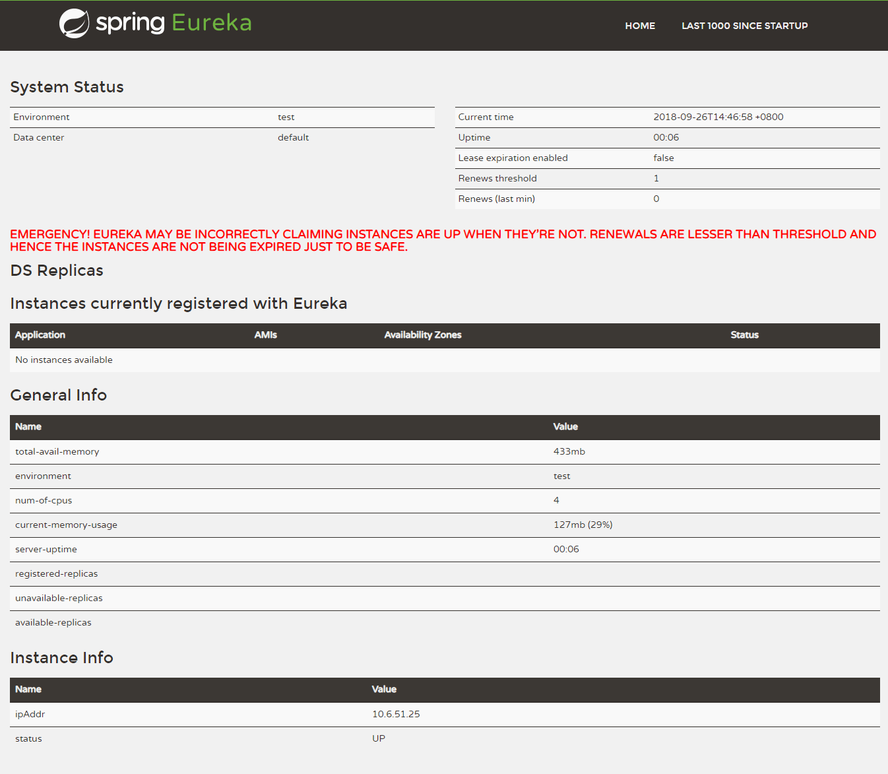
Task: Select the Renews threshold label
Action: 497,178
